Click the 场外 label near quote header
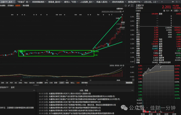This screenshot has width=181, height=115. click(x=168, y=11)
